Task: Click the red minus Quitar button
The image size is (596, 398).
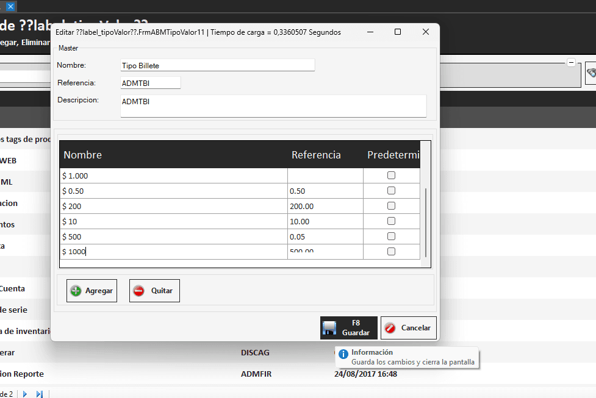Action: 154,291
